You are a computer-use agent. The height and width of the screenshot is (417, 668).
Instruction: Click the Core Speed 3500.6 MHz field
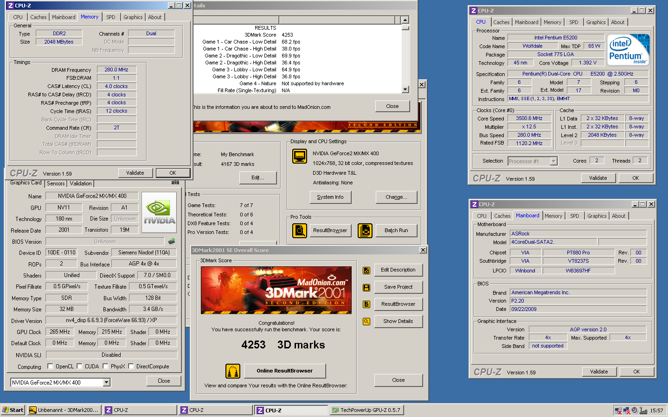coord(529,119)
